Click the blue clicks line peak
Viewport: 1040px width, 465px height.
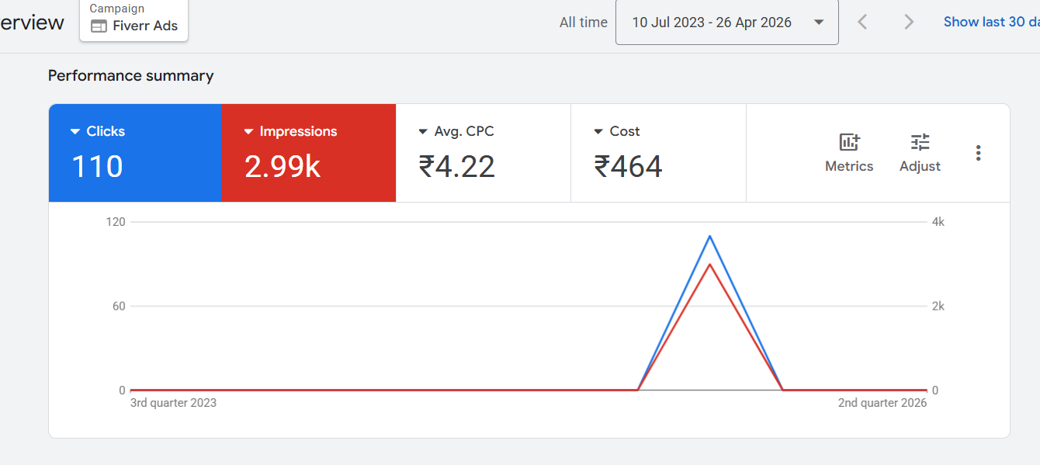click(x=709, y=236)
